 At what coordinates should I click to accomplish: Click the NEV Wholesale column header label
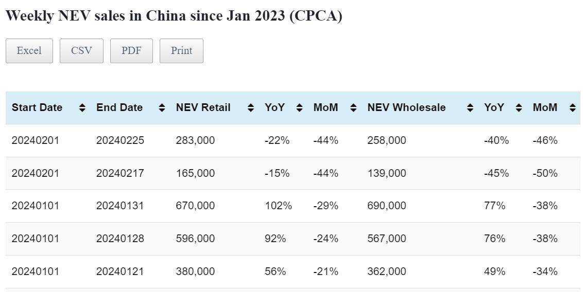(x=406, y=108)
